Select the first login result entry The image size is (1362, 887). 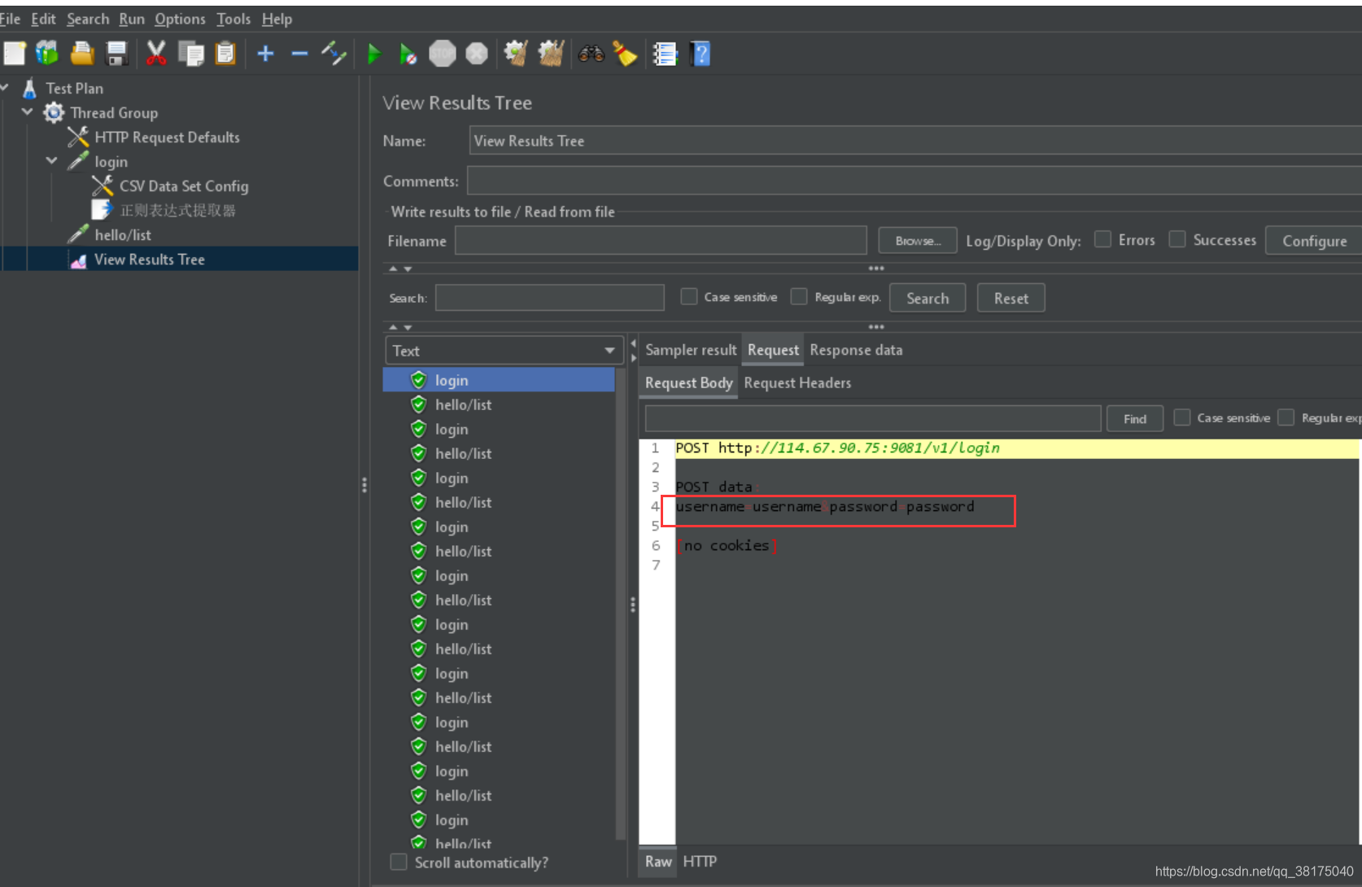click(499, 380)
